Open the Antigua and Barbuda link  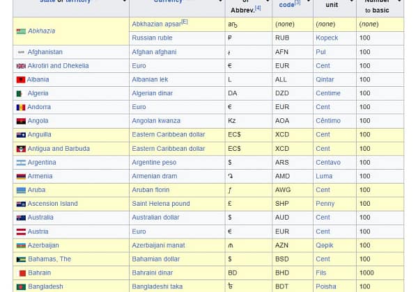59,149
